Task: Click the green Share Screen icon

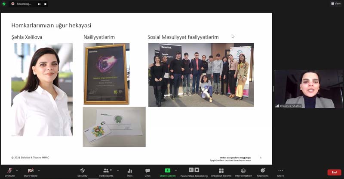Action: click(167, 170)
